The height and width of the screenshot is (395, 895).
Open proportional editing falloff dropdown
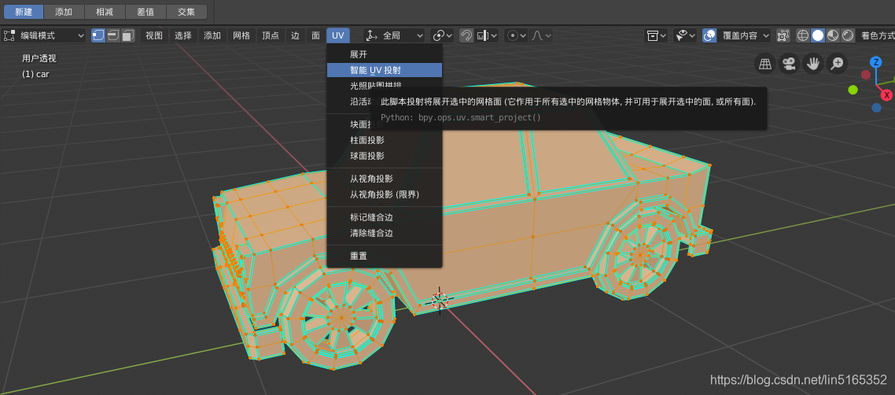coord(540,35)
